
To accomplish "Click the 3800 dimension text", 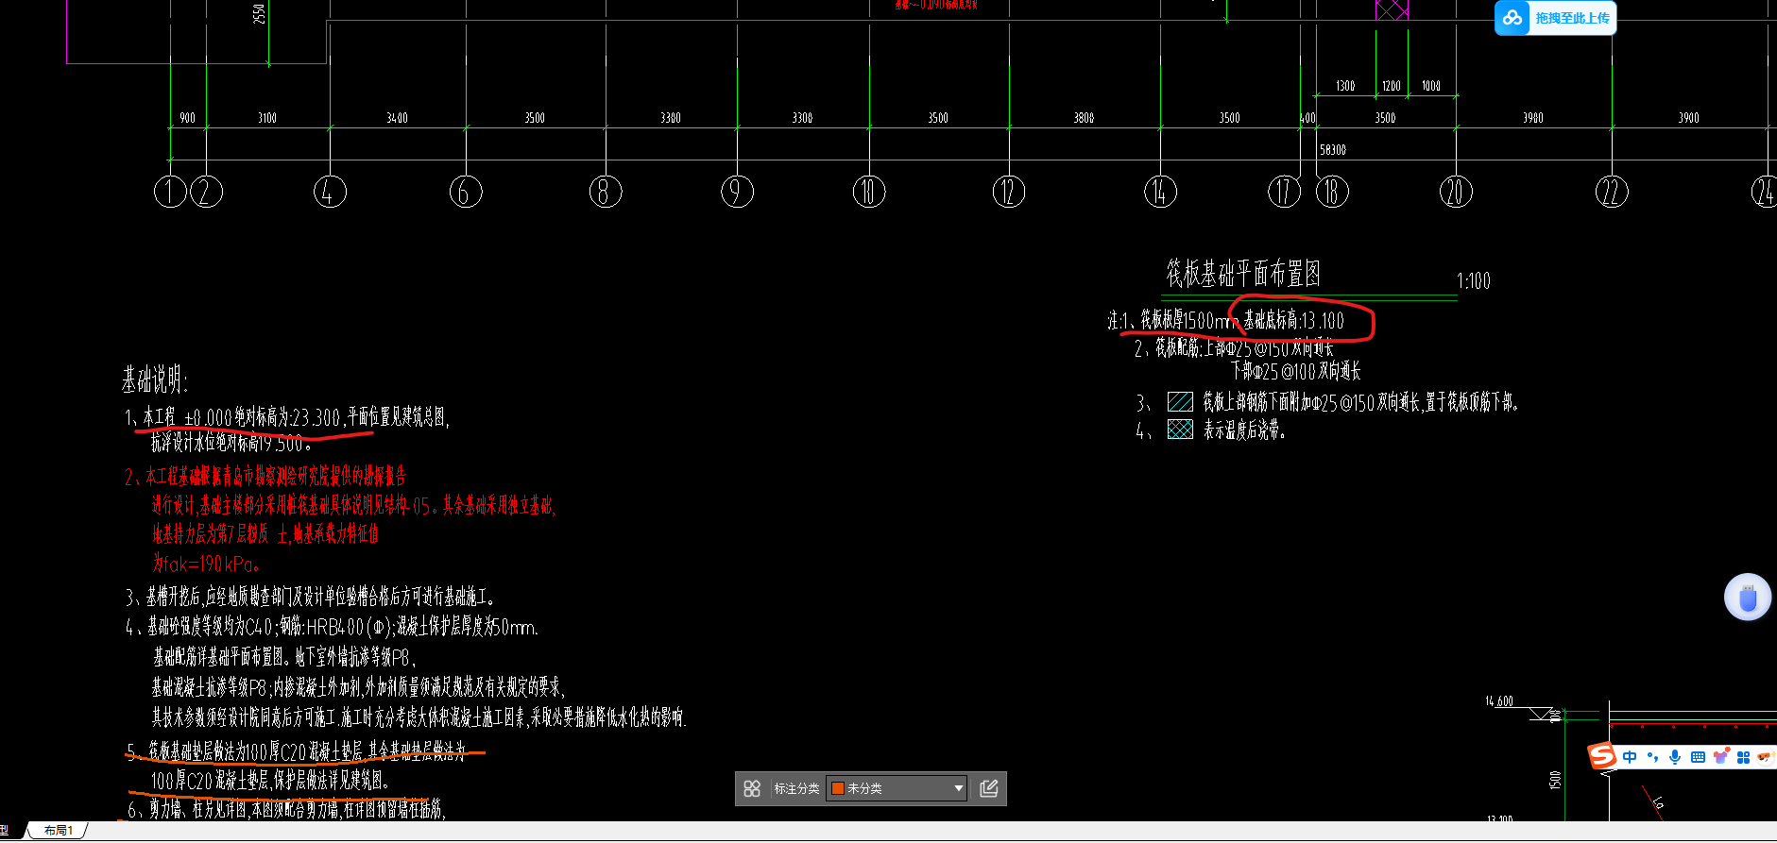I will pos(1084,118).
